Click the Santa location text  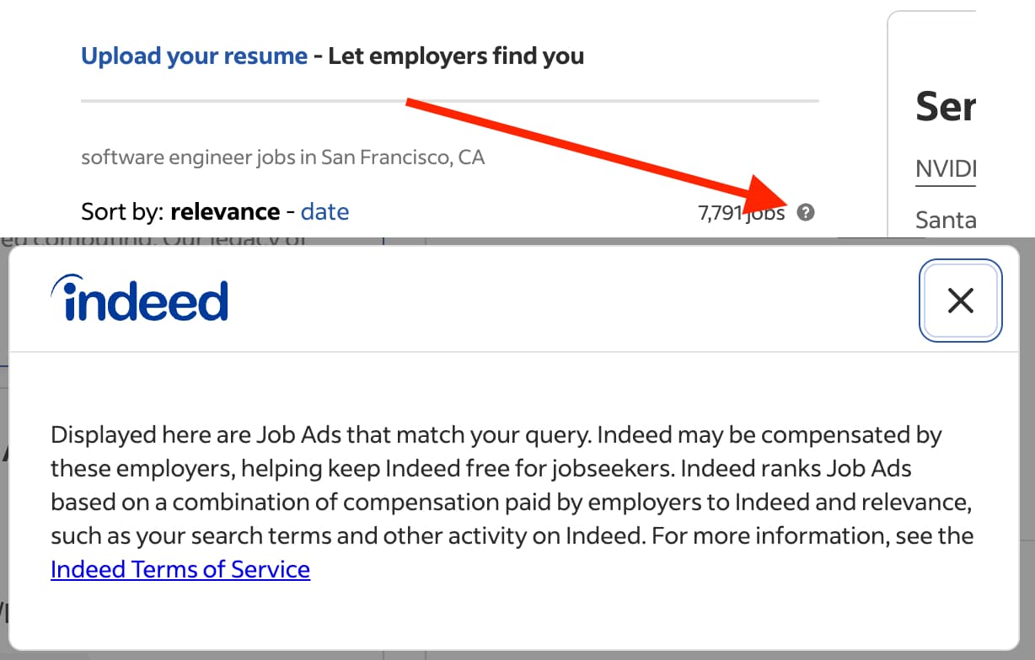[x=946, y=221]
